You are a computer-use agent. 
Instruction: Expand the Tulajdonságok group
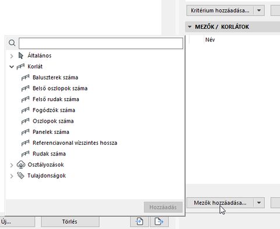tap(12, 176)
